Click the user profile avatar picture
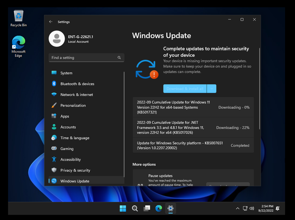This screenshot has height=220, width=295. [x=57, y=38]
